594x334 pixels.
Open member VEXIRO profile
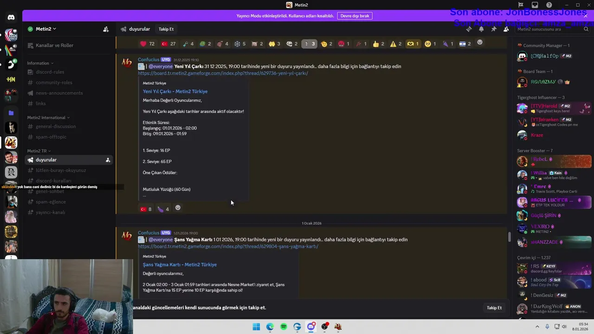click(555, 229)
